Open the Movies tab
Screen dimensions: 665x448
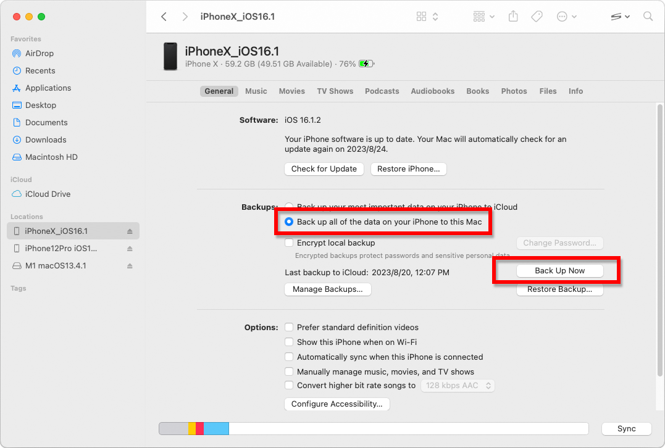pyautogui.click(x=292, y=91)
